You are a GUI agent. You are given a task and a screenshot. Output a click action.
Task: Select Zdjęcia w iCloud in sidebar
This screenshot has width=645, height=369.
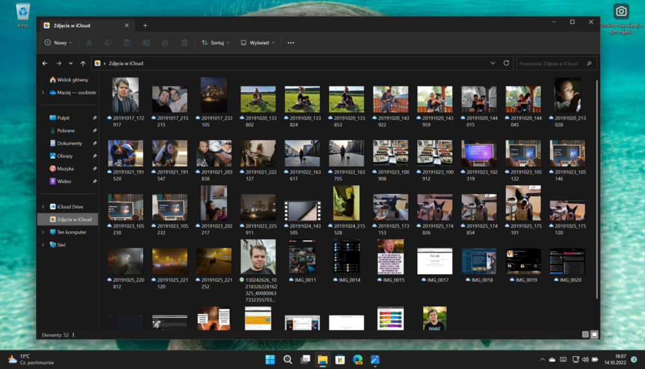pos(68,219)
